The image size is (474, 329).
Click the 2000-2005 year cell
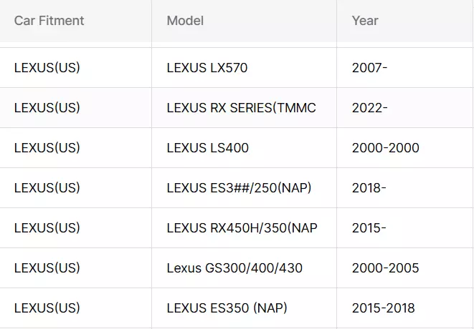(x=404, y=267)
